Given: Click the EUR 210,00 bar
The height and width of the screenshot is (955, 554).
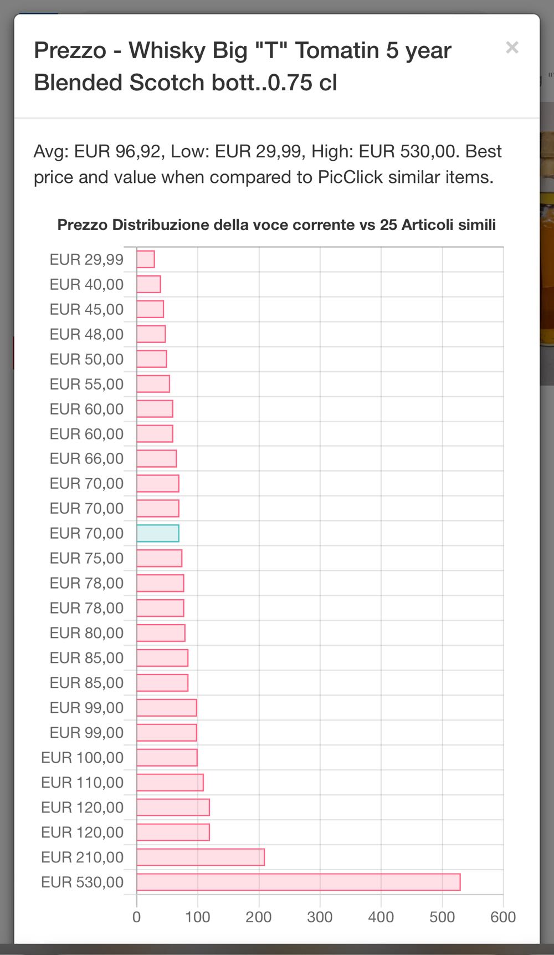Looking at the screenshot, I should [201, 857].
